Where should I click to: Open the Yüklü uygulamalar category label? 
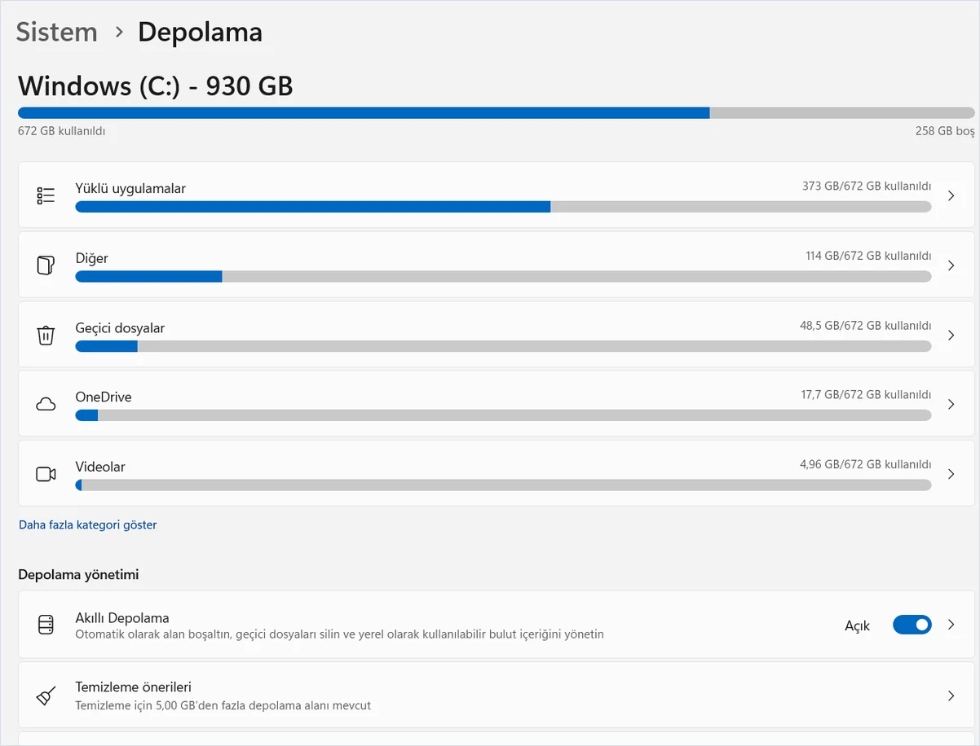(130, 189)
